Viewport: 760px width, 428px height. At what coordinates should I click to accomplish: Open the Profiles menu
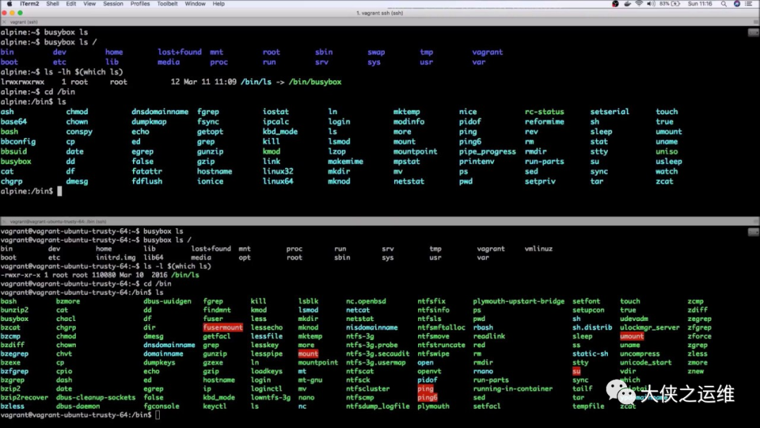140,4
